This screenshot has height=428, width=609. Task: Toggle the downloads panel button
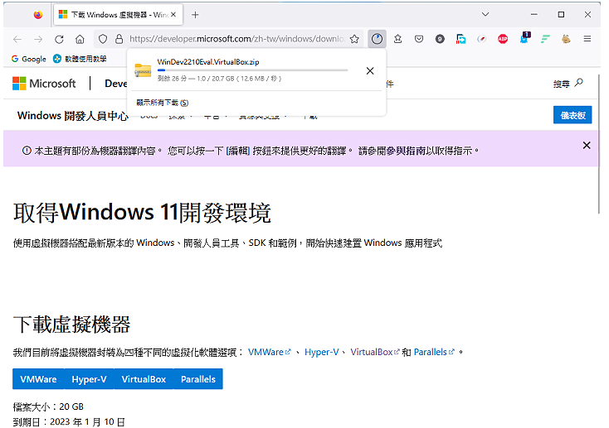click(x=377, y=39)
